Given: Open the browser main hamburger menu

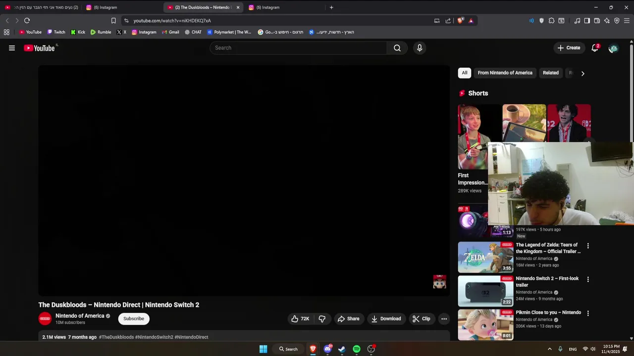Looking at the screenshot, I should [627, 21].
